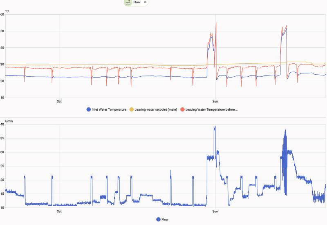Click the highest flow peak near Sun
327x225 pixels.
(x=215, y=127)
